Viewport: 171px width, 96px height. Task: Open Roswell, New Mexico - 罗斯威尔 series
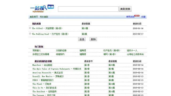click(48, 77)
